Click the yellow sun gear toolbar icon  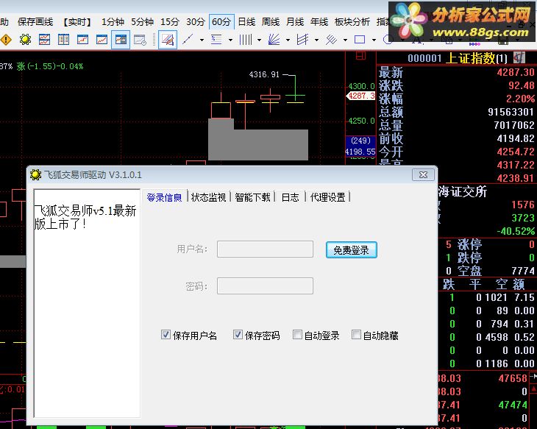coord(25,40)
